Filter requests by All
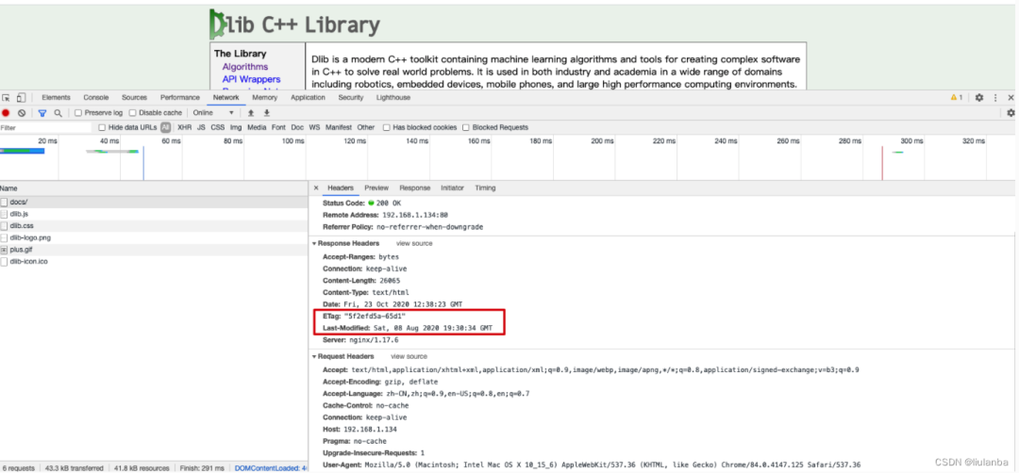Viewport: 1019px width, 473px height. point(166,128)
